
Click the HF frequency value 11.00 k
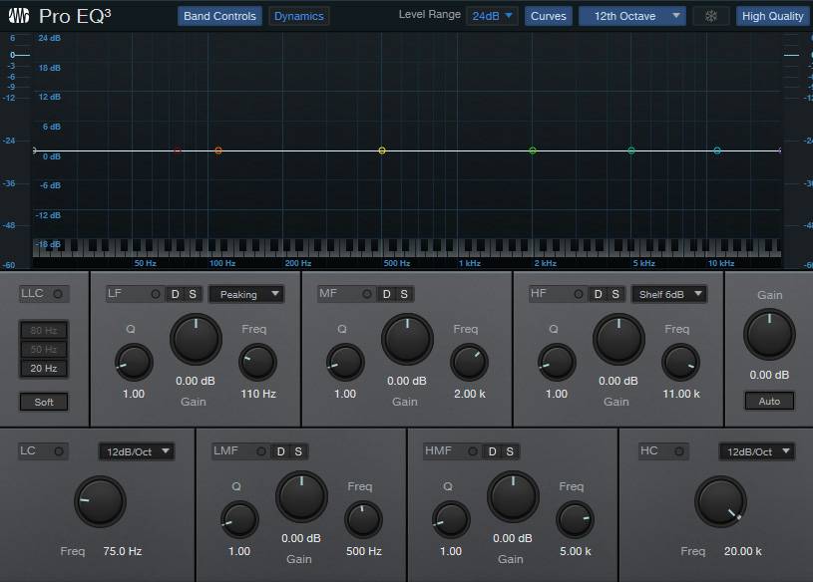[681, 394]
